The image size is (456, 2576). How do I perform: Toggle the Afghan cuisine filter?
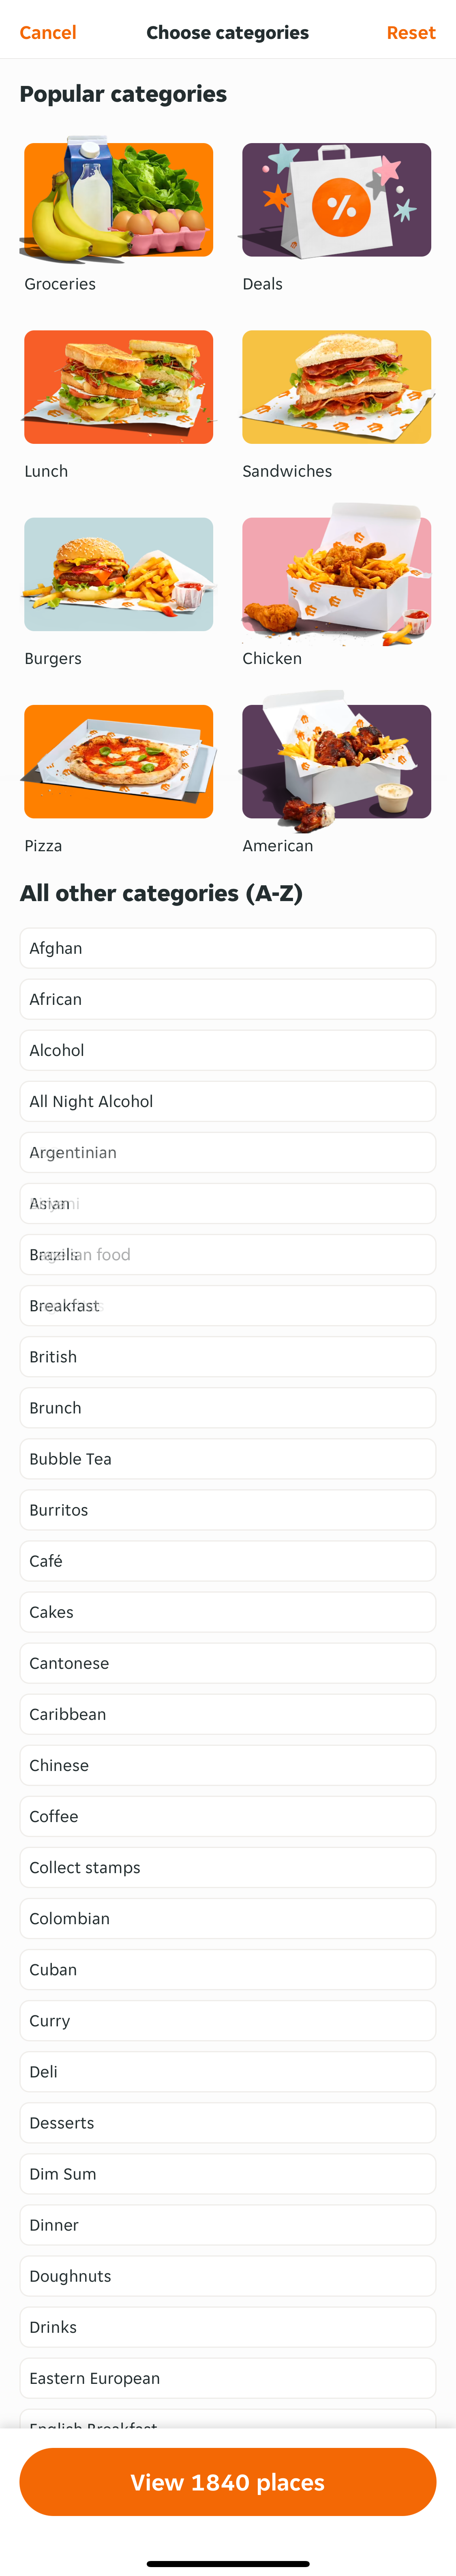tap(227, 948)
